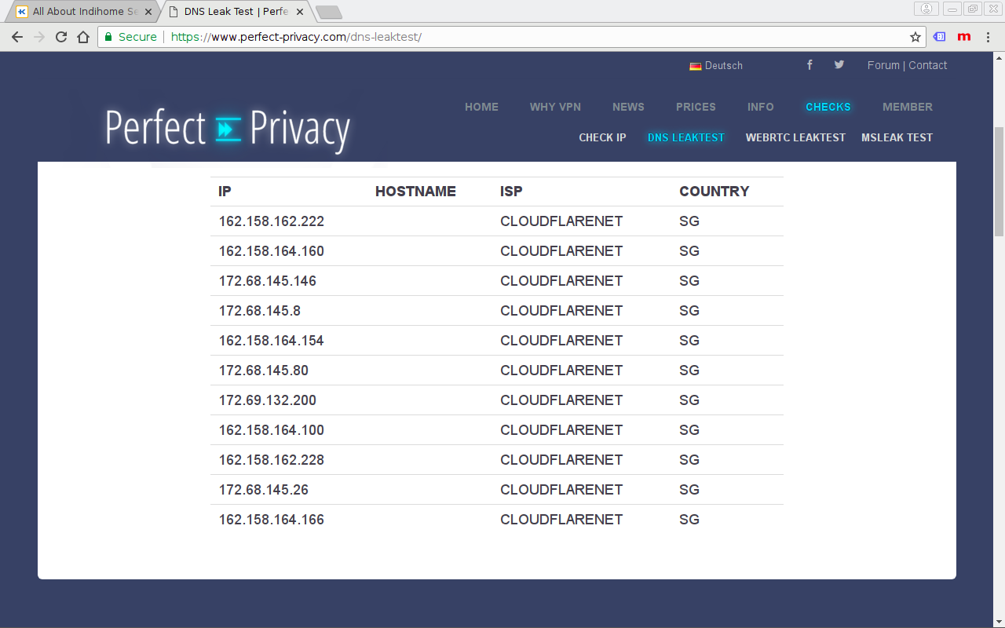Image resolution: width=1005 pixels, height=628 pixels.
Task: Click the browser Forward arrow
Action: [39, 37]
